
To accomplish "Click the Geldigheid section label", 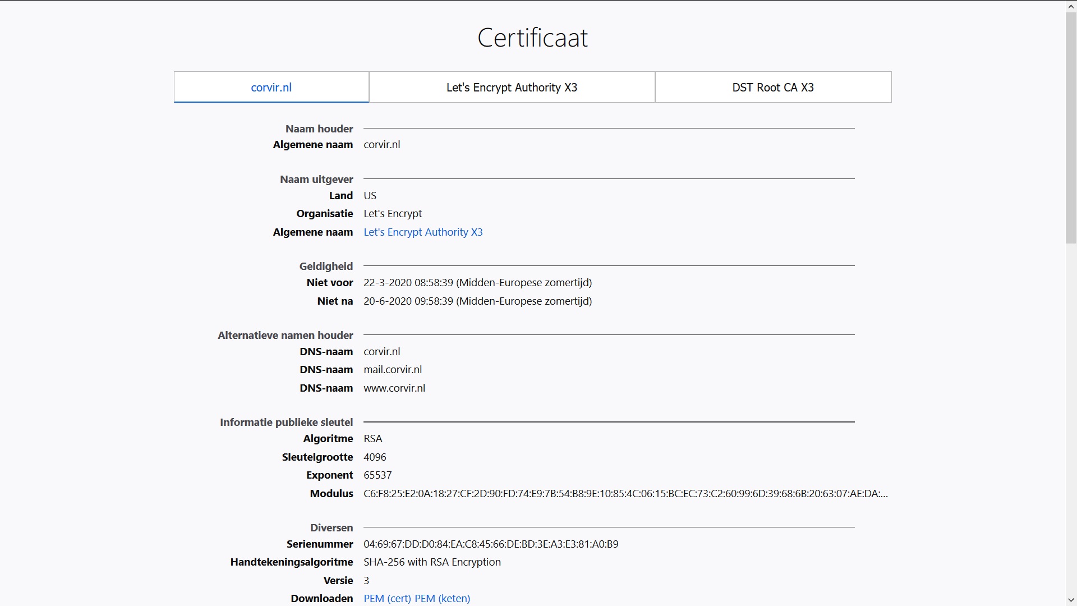I will click(x=326, y=267).
